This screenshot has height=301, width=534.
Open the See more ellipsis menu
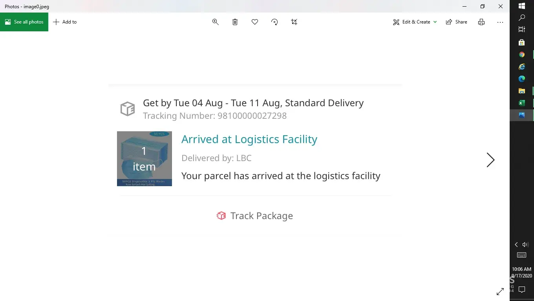(x=500, y=22)
